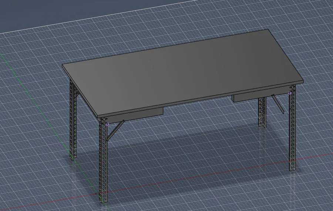The width and height of the screenshot is (333, 211).
Task: Select the dark tabletop surface
Action: (x=183, y=73)
